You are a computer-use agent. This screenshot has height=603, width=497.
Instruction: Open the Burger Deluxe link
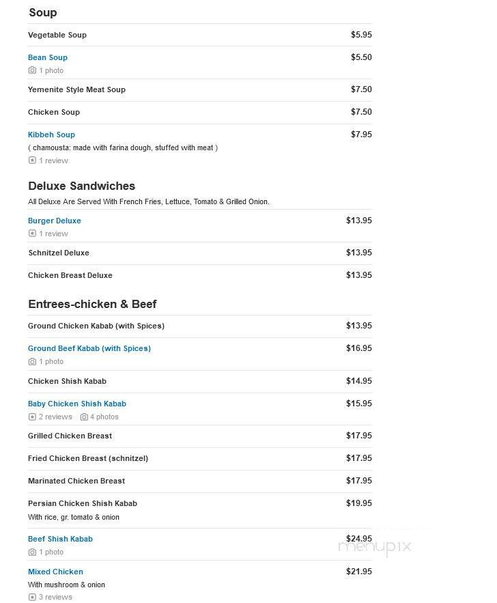[55, 221]
